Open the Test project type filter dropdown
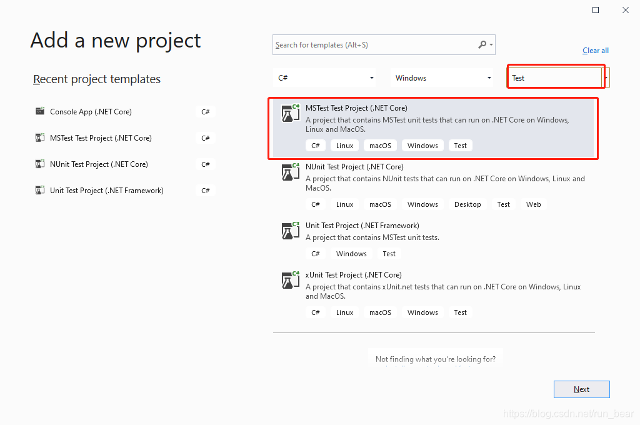This screenshot has width=640, height=425. click(x=558, y=77)
